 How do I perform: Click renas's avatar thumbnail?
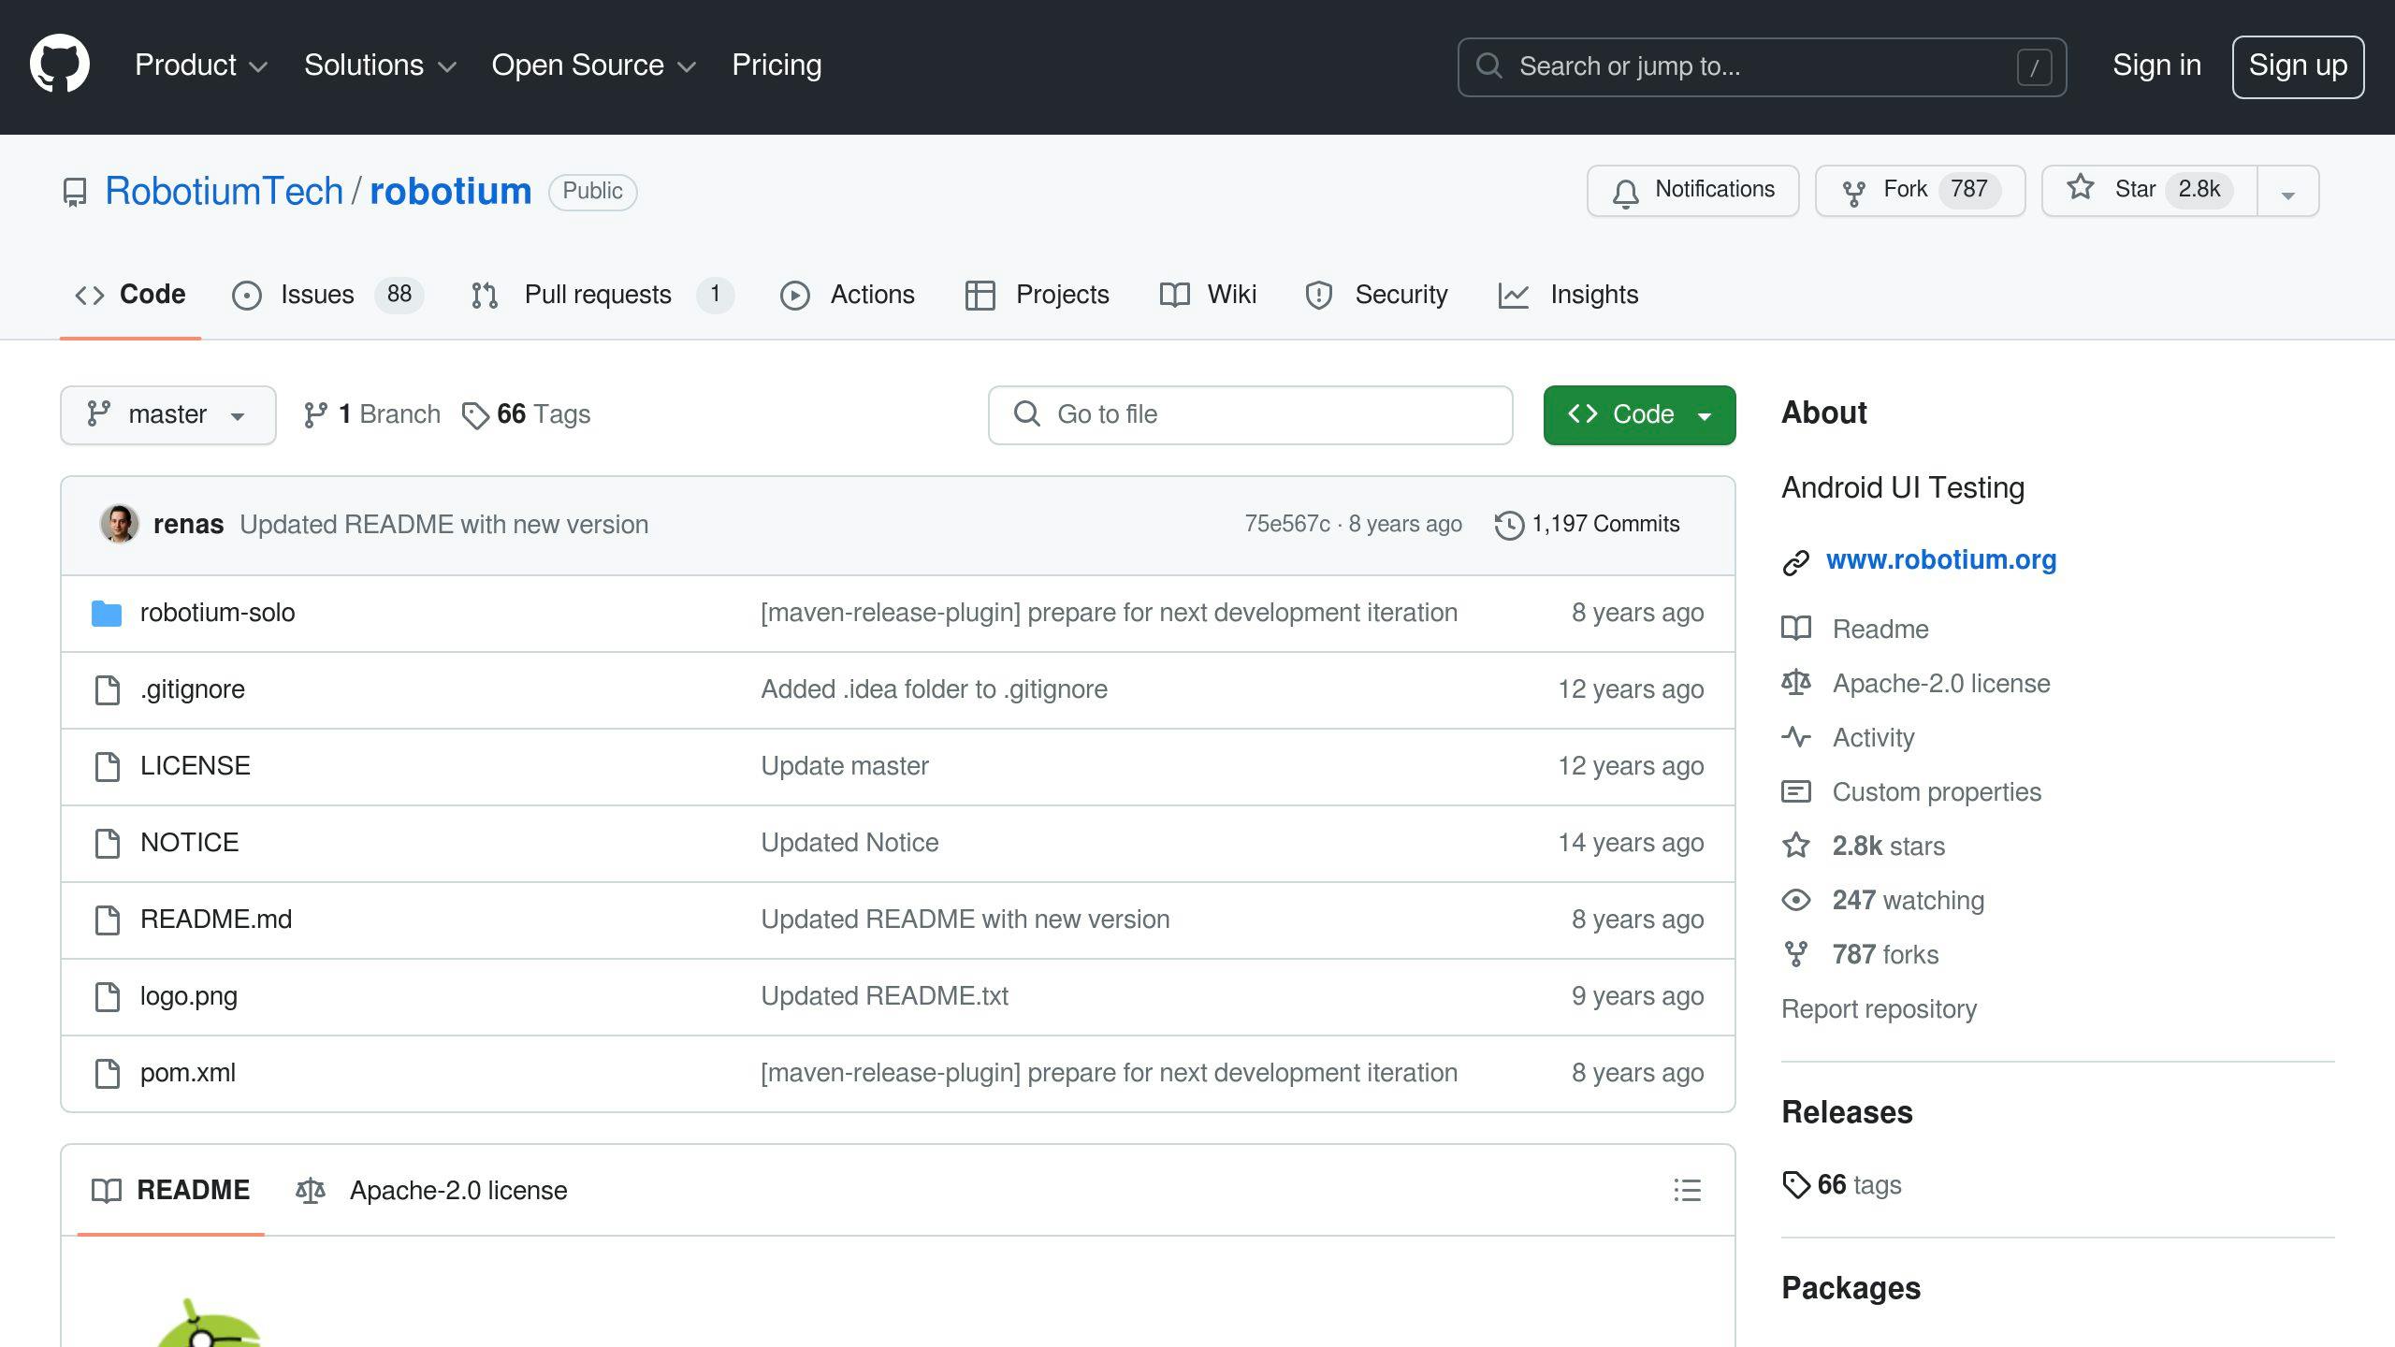(120, 524)
